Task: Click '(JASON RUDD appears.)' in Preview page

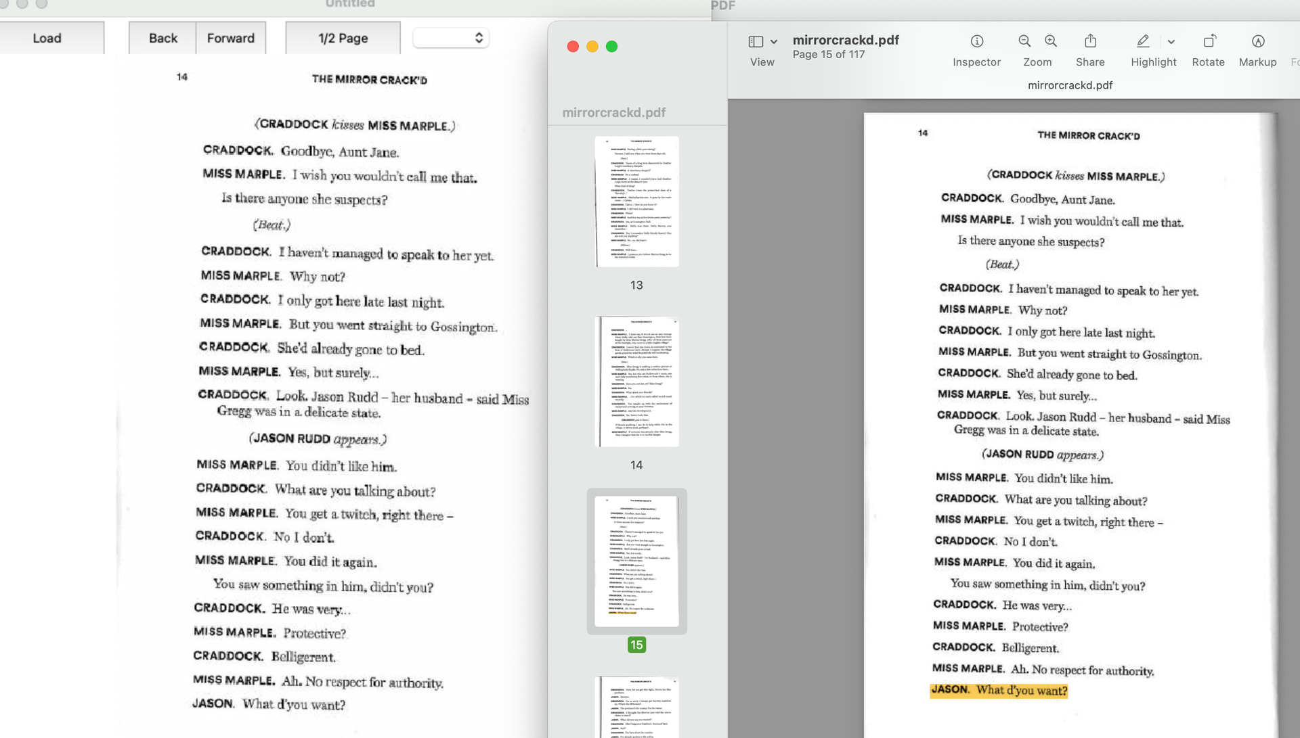Action: coord(1043,454)
